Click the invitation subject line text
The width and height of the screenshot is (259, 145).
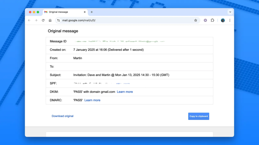coord(121,75)
